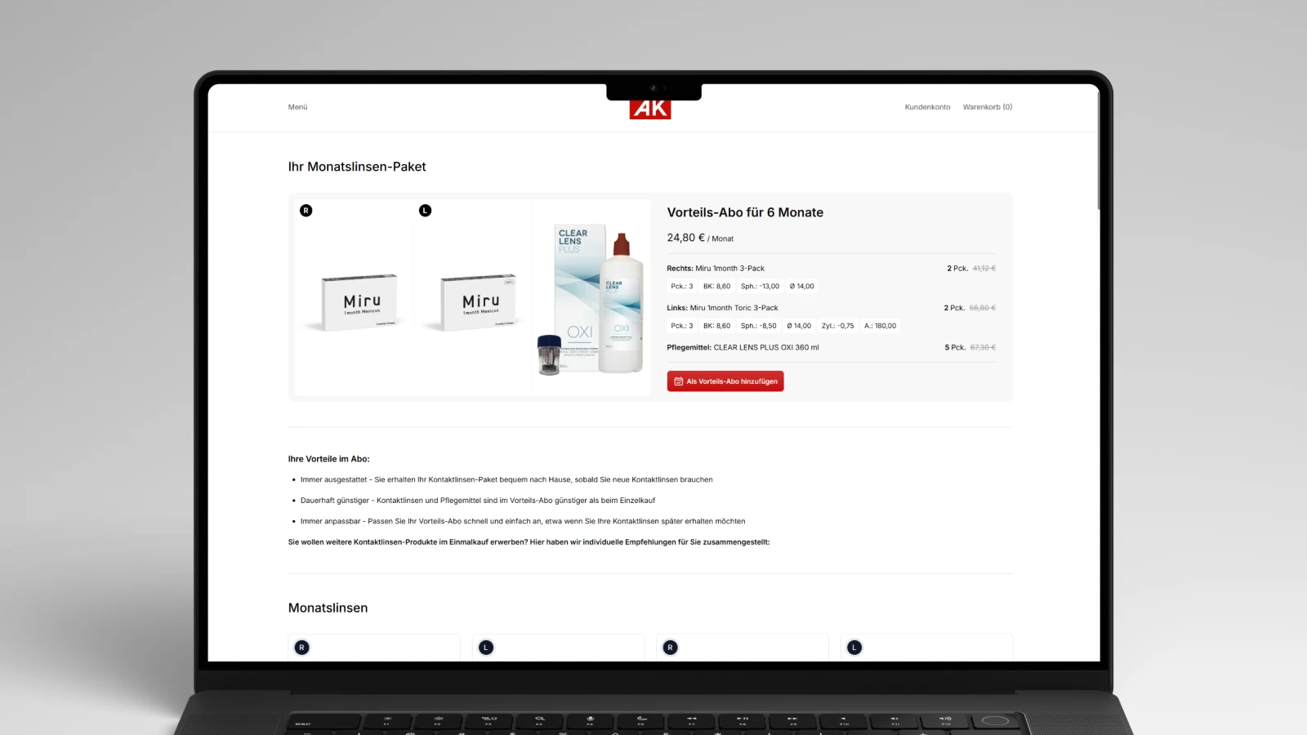Viewport: 1307px width, 735px height.
Task: Click the CLEAR LENS PLUS OXI product image
Action: pyautogui.click(x=591, y=297)
